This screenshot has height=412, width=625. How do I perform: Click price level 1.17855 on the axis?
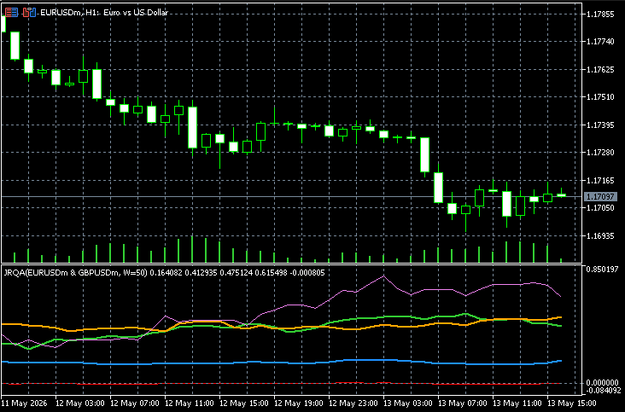[x=601, y=15]
